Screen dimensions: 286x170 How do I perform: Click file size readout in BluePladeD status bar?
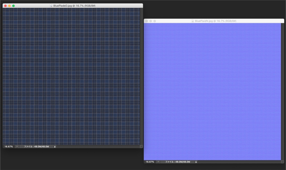[x=37, y=147]
